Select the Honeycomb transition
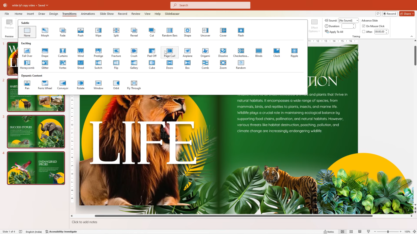The image size is (417, 234). pos(27,64)
